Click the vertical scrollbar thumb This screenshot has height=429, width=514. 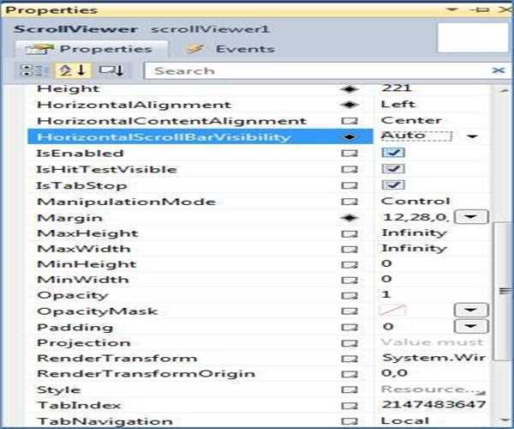coord(505,291)
